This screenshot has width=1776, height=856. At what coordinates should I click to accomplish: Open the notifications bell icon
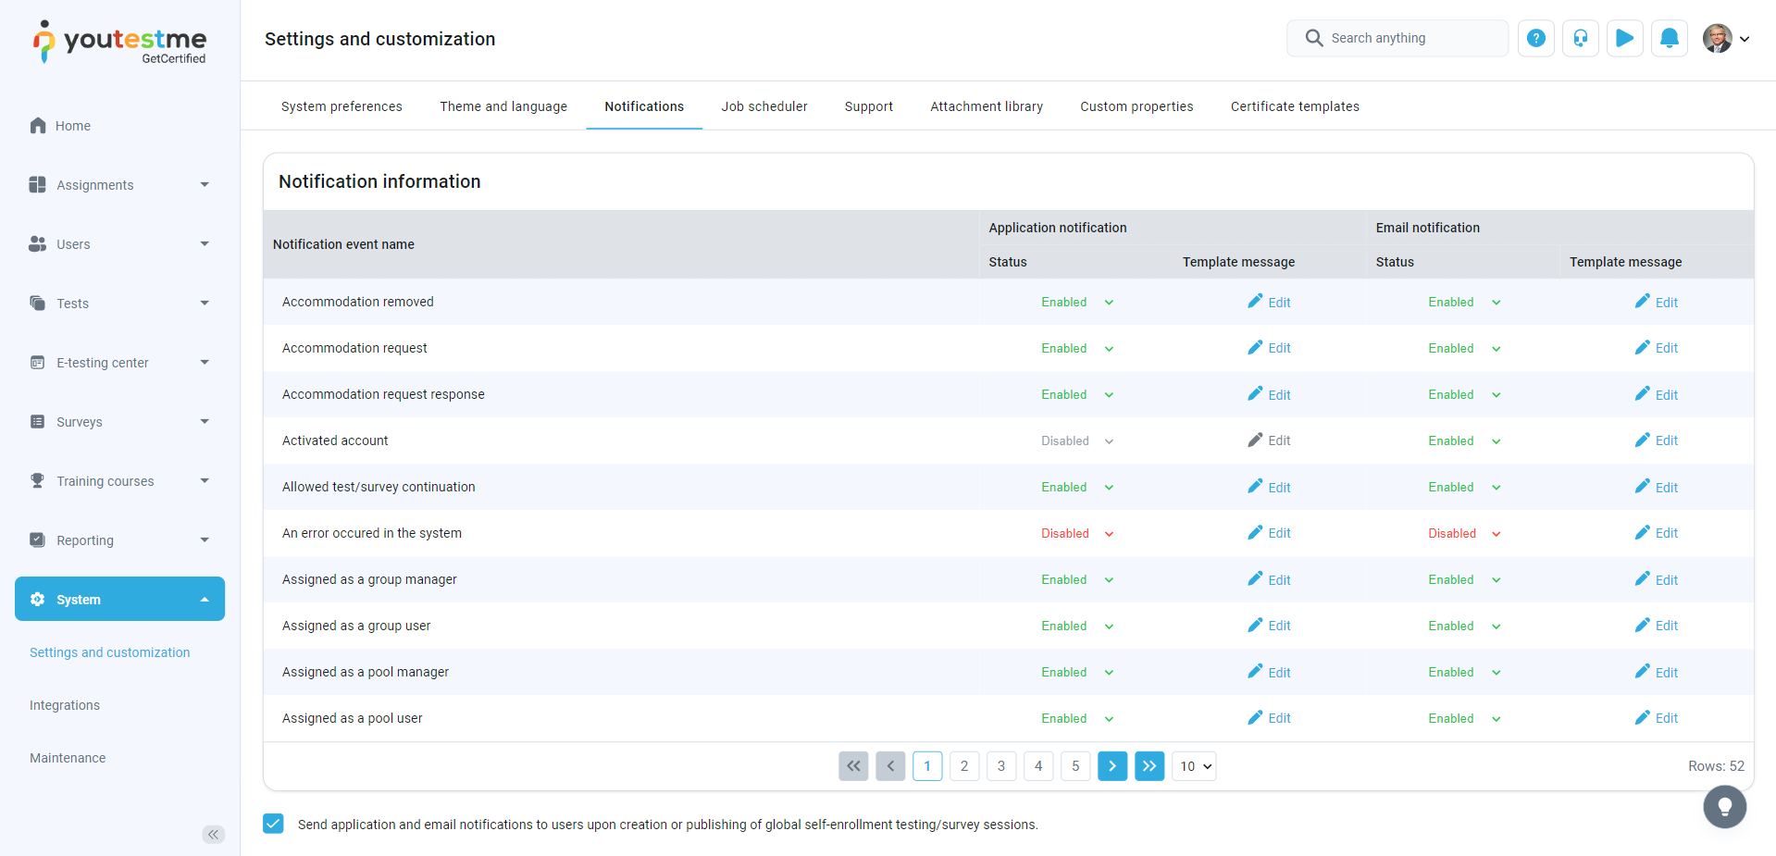[1669, 38]
